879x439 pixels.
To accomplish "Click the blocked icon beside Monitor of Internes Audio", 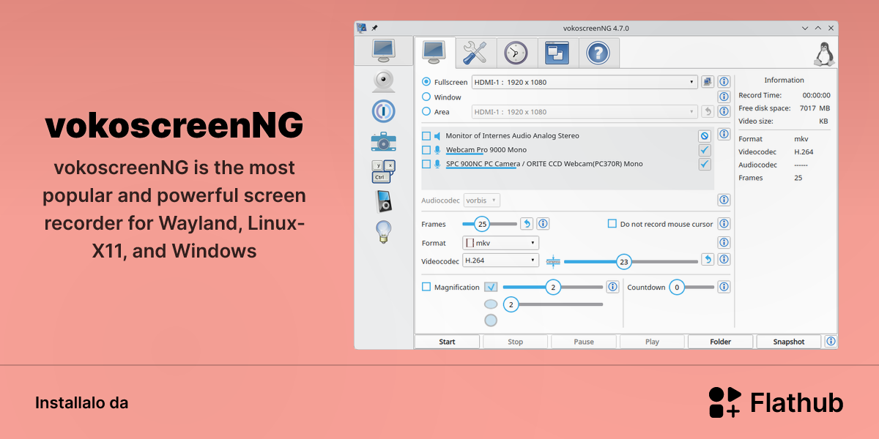I will pyautogui.click(x=704, y=136).
